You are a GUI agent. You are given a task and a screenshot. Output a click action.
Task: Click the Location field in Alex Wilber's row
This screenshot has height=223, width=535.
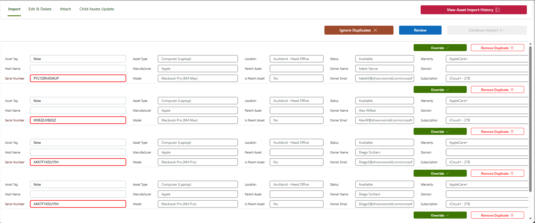tap(296, 101)
